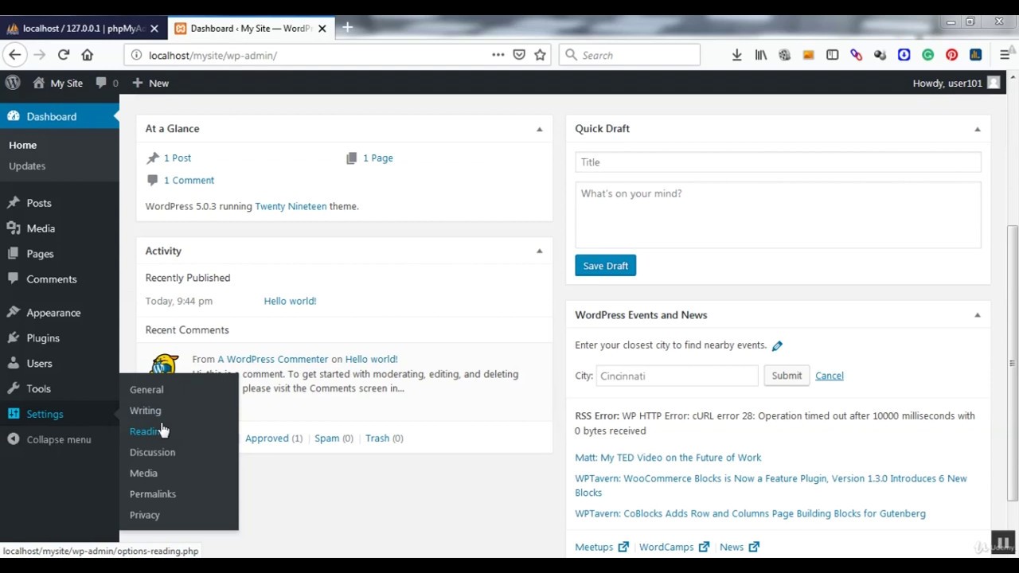Go back with browser back arrow
The image size is (1019, 573).
(x=15, y=55)
